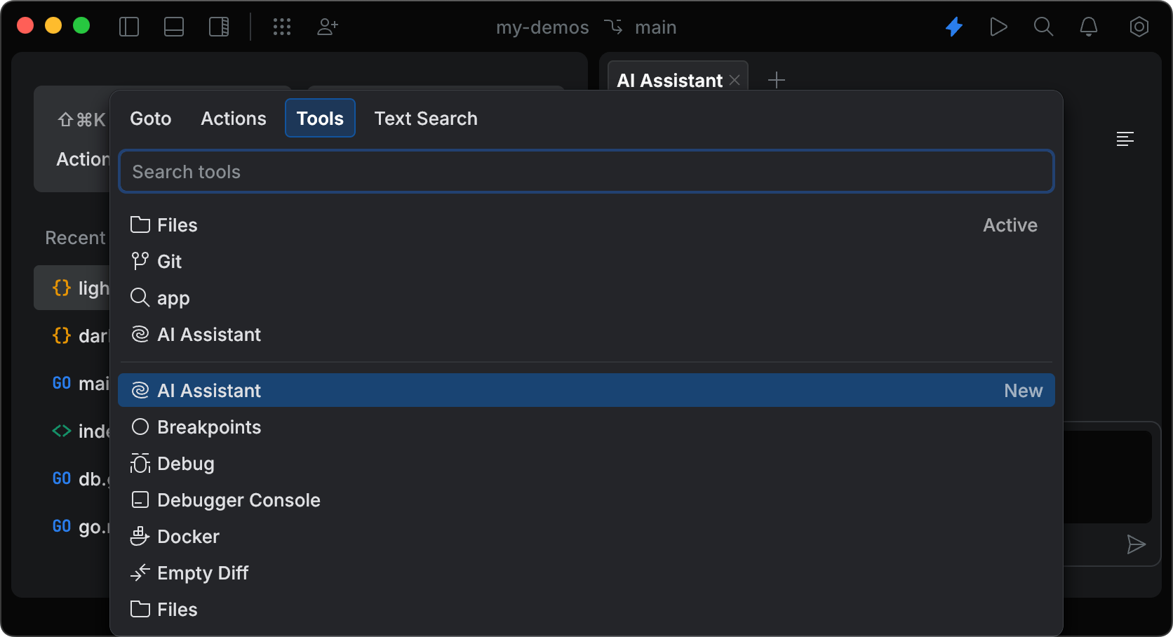Open a new tab with the plus button
Viewport: 1173px width, 637px height.
(x=777, y=80)
